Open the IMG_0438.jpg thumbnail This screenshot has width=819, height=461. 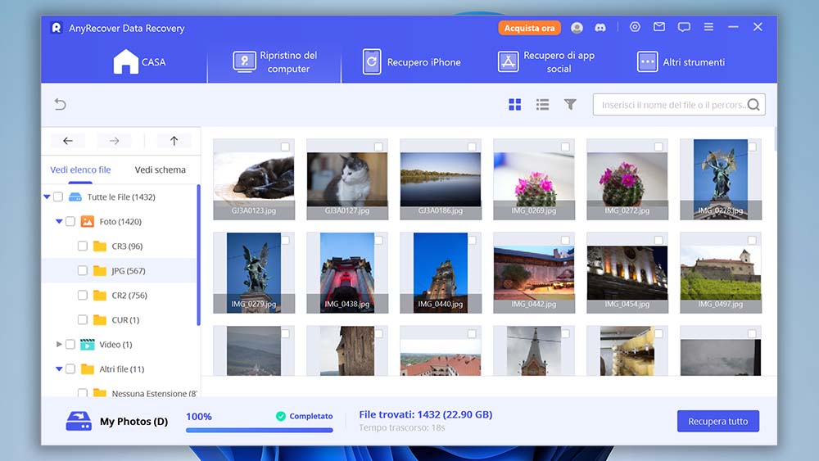click(347, 273)
